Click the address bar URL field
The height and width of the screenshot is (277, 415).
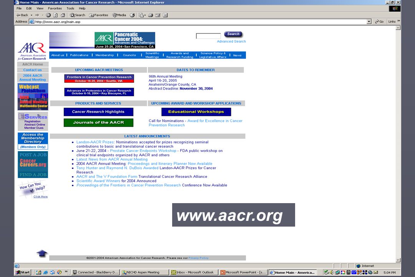(x=199, y=22)
